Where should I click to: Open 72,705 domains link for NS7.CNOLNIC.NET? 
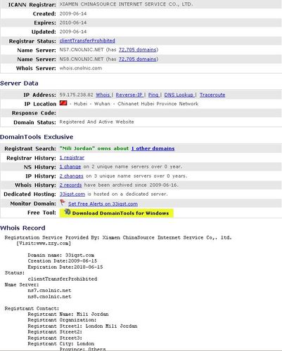pyautogui.click(x=137, y=50)
